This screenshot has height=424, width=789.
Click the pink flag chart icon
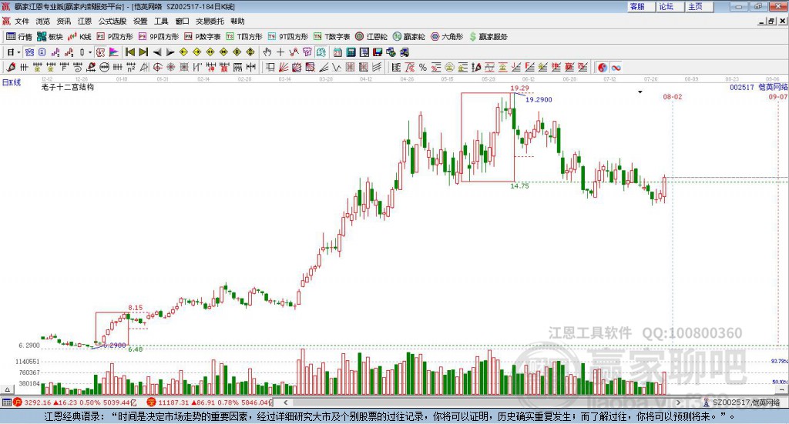(114, 52)
